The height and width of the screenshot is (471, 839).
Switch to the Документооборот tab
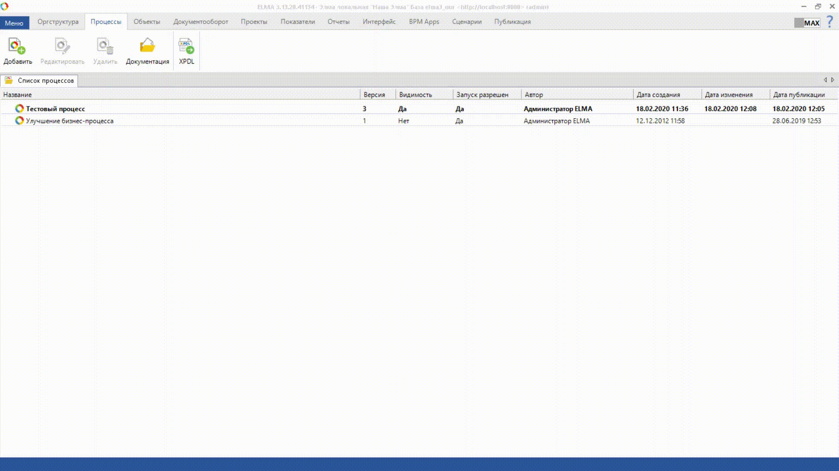click(201, 22)
